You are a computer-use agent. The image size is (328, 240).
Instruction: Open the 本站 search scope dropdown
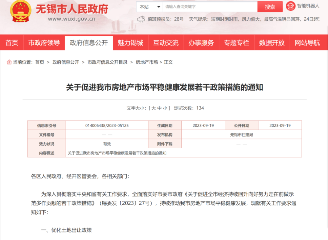click(x=150, y=7)
